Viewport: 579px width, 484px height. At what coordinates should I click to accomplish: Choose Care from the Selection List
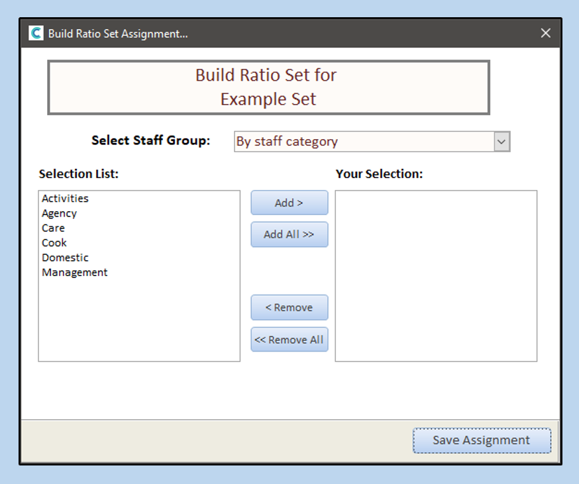54,228
